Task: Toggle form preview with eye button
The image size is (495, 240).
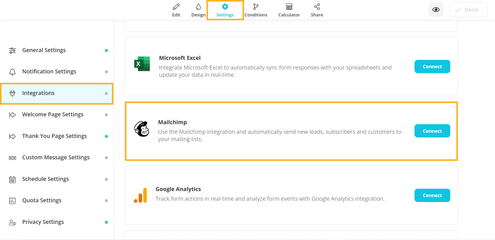Action: pyautogui.click(x=436, y=10)
